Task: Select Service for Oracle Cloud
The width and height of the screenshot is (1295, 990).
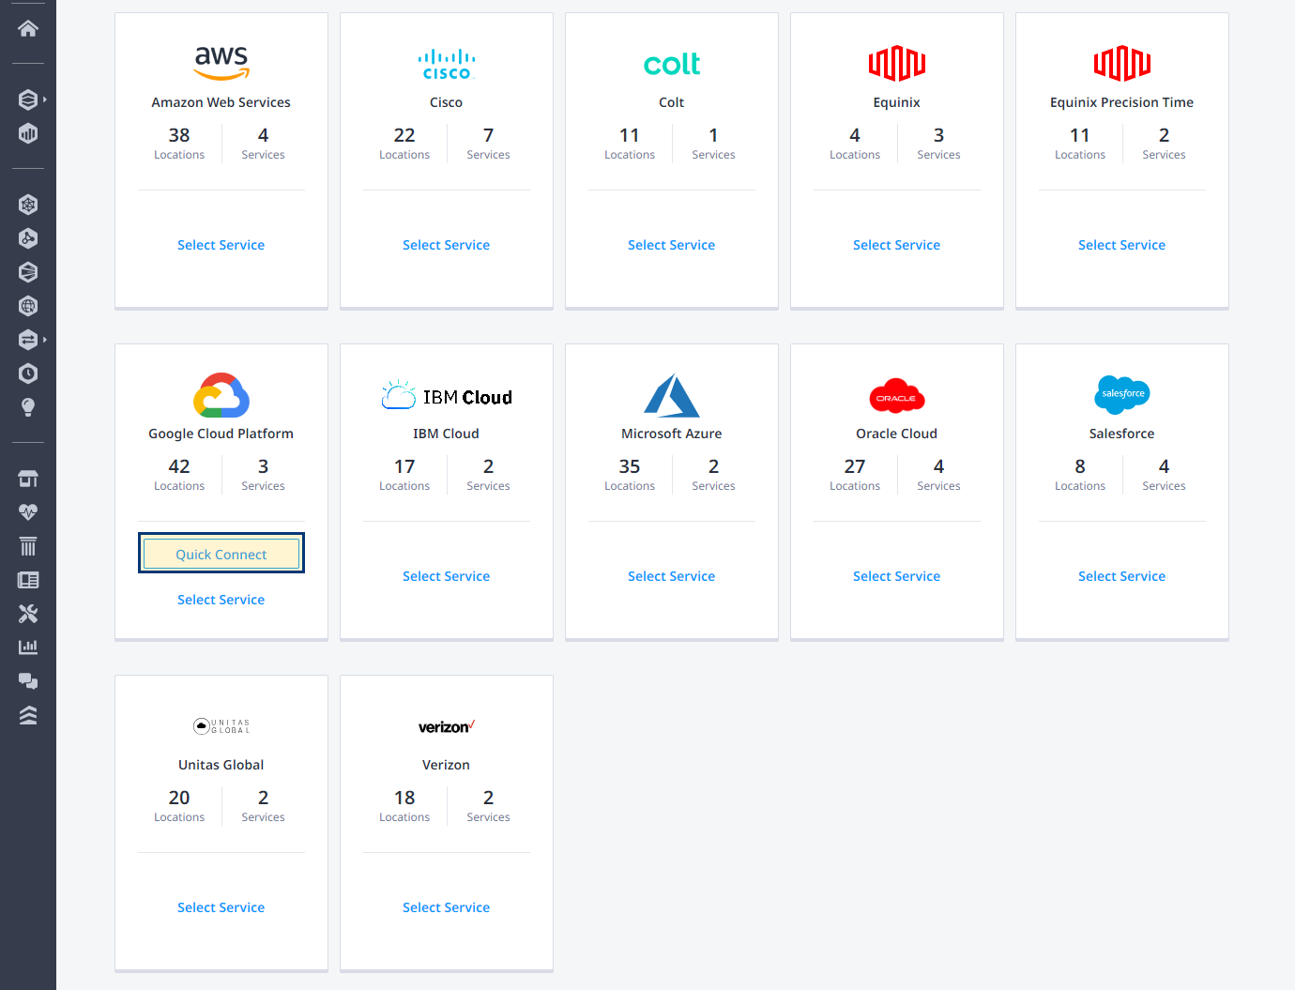Action: [897, 576]
